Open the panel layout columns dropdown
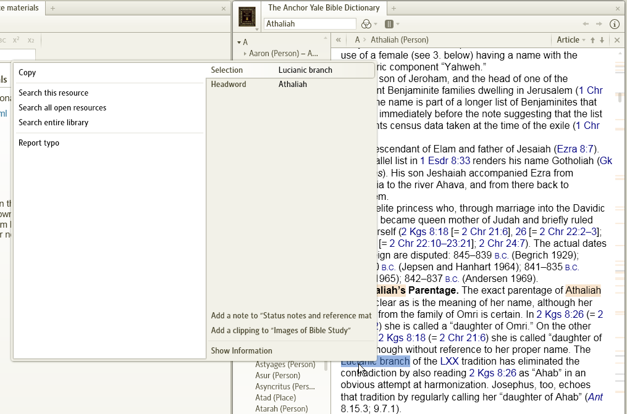Screen dimensions: 627x414 392,24
